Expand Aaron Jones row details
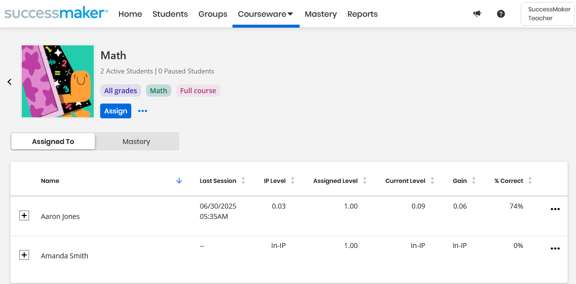This screenshot has height=284, width=576. point(24,215)
